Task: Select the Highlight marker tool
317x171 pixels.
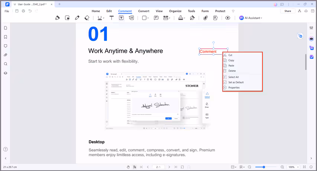Action: 57,18
